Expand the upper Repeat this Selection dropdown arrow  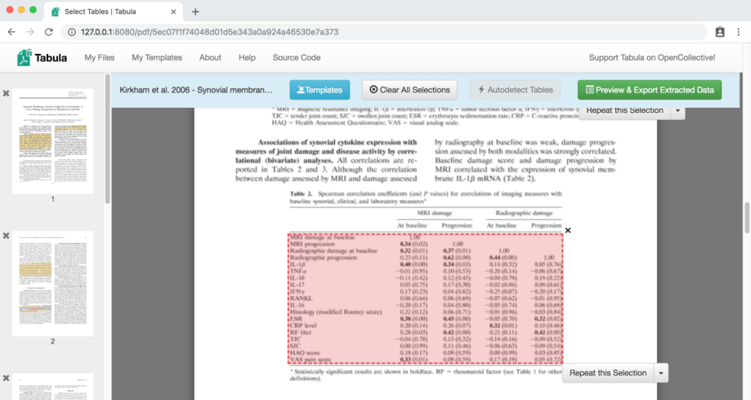[x=677, y=111]
